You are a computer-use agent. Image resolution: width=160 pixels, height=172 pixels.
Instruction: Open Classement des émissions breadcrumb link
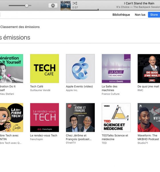[x=20, y=27]
